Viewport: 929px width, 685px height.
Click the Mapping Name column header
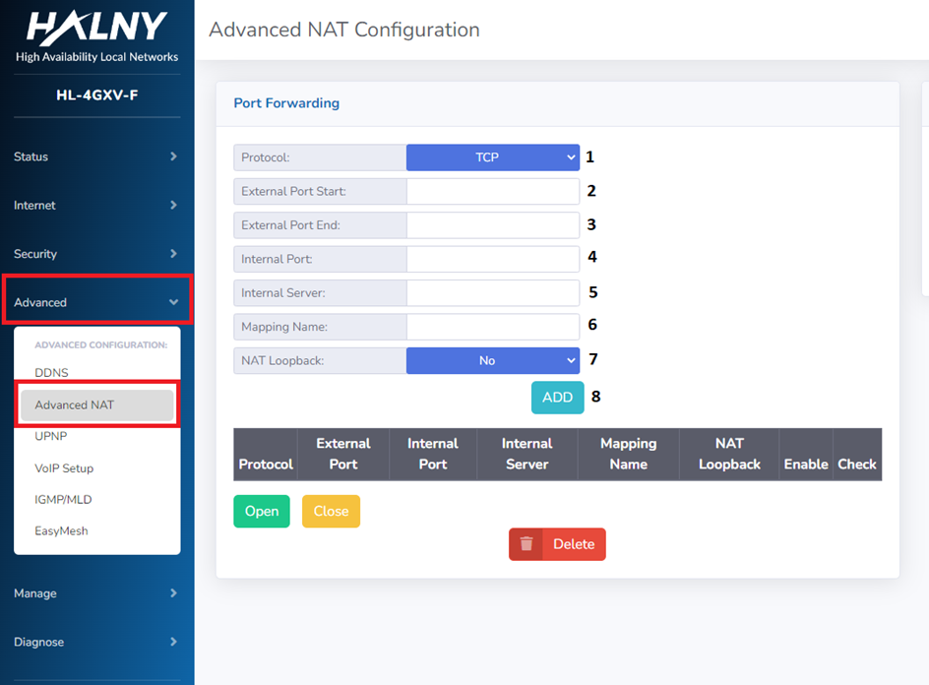(629, 454)
